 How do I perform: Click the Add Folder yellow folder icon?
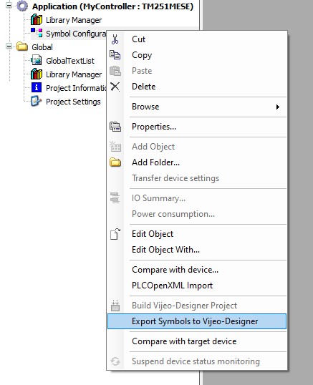[115, 162]
